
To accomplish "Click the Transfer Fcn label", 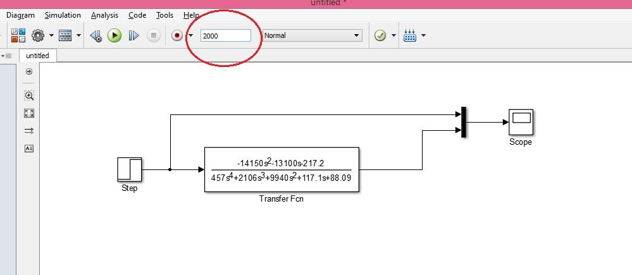I will click(282, 199).
